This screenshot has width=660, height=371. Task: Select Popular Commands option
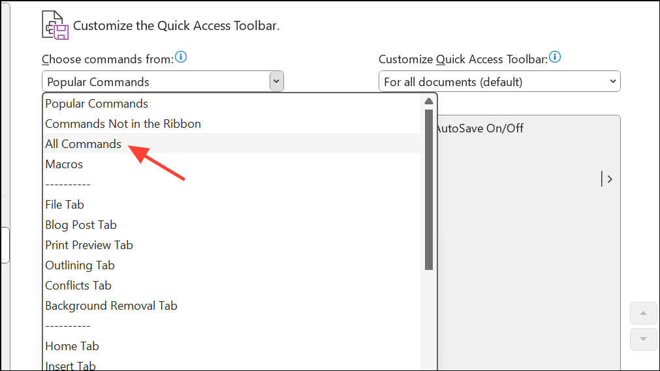coord(97,104)
